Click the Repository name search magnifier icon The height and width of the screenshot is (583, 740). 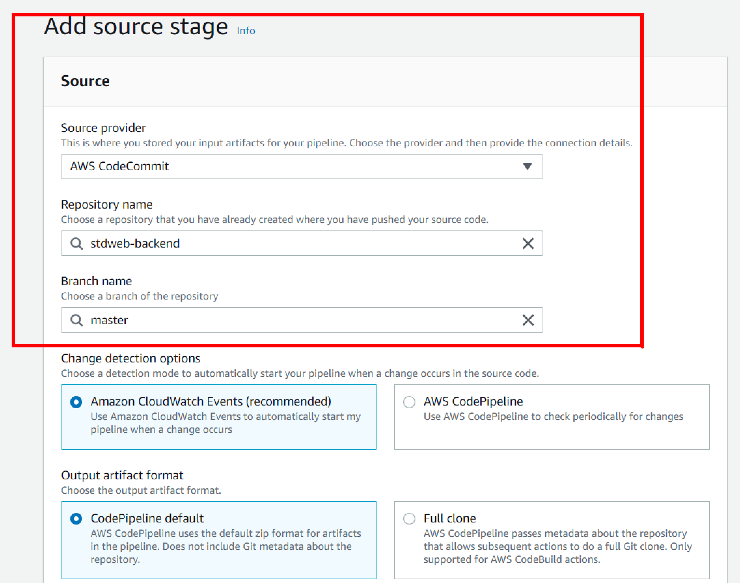77,243
